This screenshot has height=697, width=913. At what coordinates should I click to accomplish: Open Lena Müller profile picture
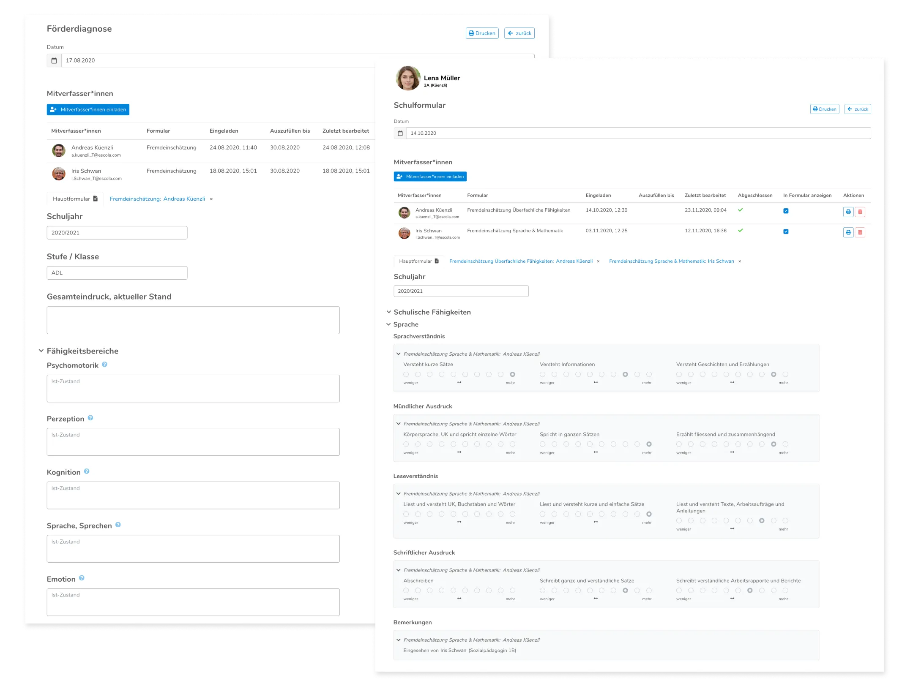click(408, 78)
